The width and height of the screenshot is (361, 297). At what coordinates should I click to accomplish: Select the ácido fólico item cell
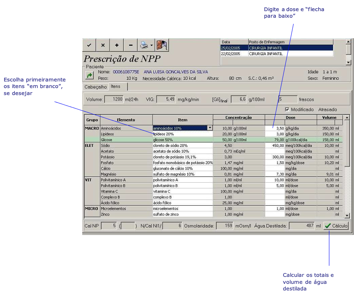[183, 203]
